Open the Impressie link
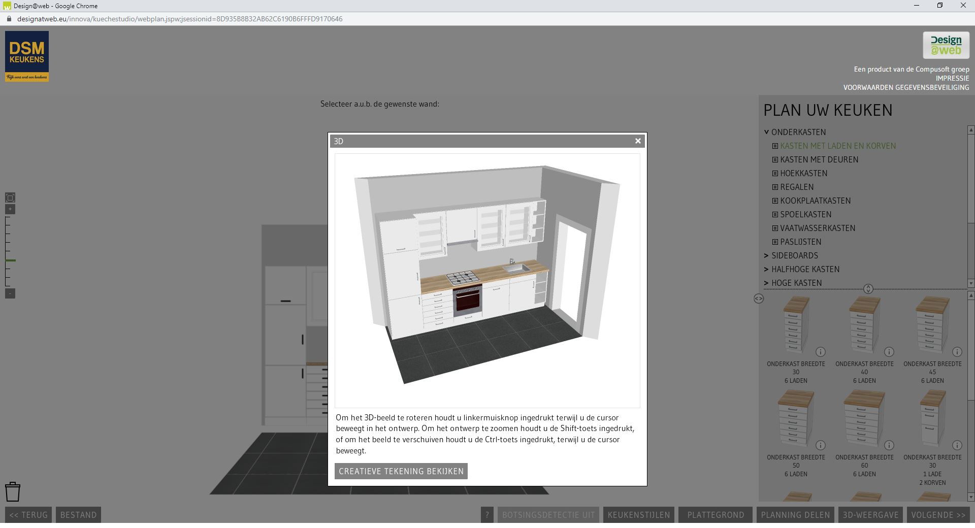The height and width of the screenshot is (528, 975). 952,78
